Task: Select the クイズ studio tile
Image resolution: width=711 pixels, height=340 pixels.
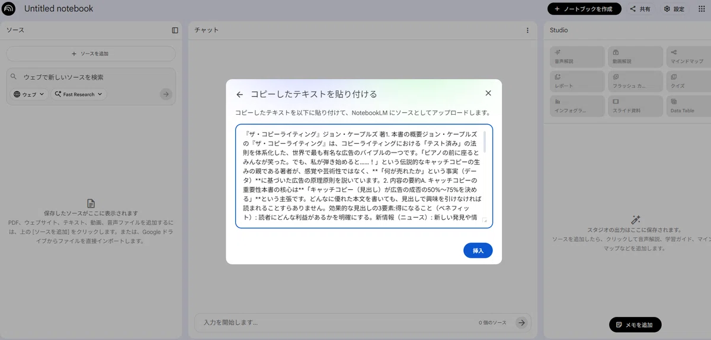Action: (688, 81)
